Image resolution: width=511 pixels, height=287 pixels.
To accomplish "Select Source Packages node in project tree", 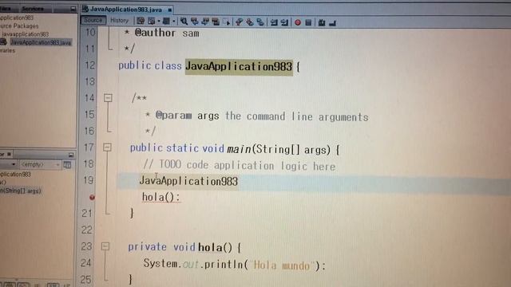I will tap(19, 26).
